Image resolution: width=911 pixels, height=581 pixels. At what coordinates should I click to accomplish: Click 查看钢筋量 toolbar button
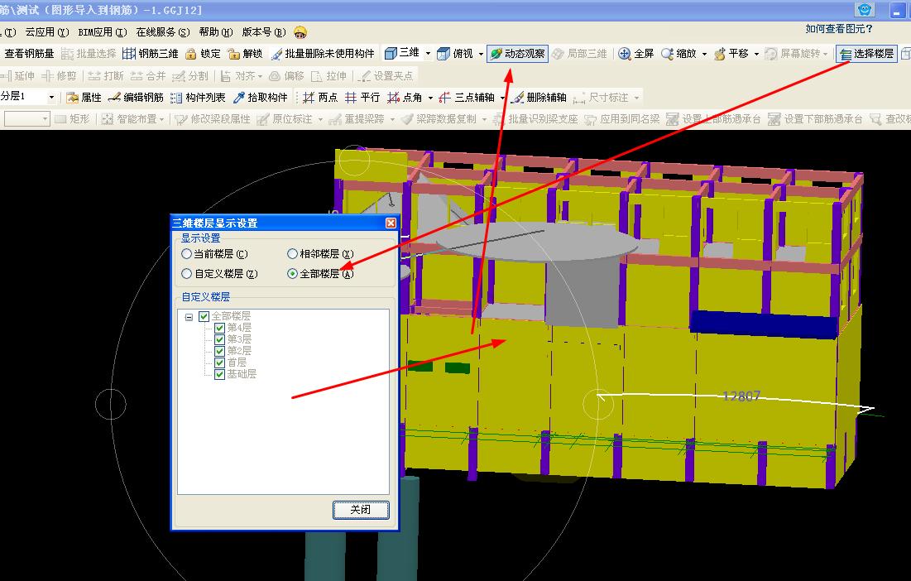pos(29,54)
